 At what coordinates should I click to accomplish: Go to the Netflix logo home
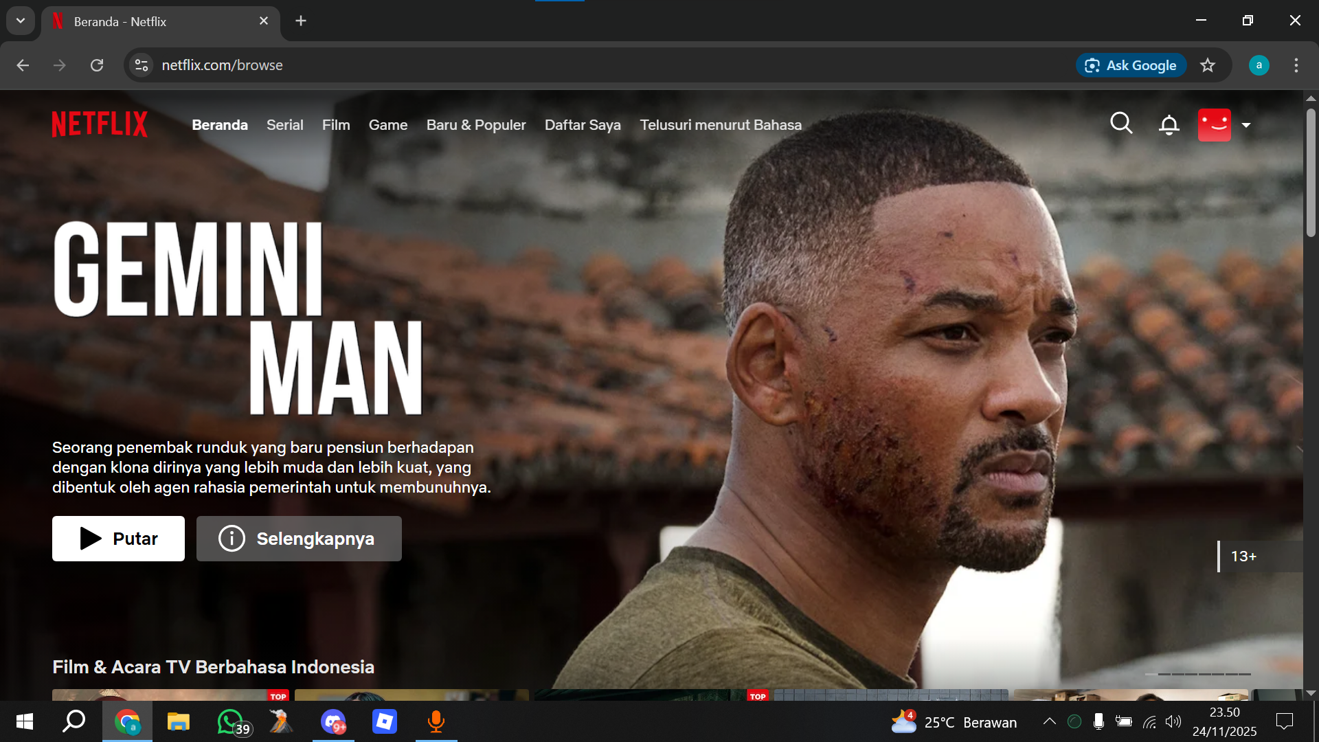(x=100, y=124)
